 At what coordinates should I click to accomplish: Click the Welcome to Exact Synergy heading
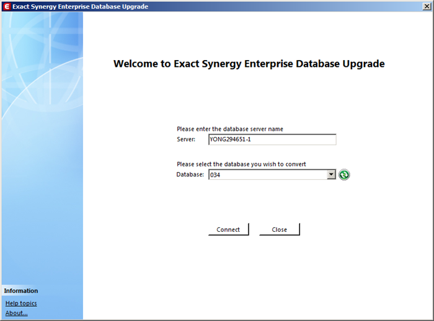(249, 64)
